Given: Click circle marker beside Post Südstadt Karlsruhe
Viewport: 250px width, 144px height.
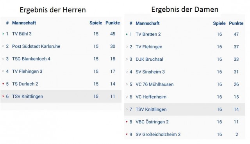Looking at the screenshot, I should click(3, 46).
